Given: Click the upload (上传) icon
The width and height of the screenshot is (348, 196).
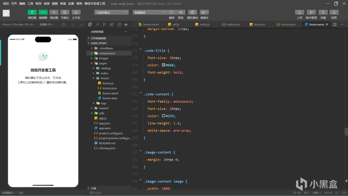Looking at the screenshot, I should coord(299,13).
